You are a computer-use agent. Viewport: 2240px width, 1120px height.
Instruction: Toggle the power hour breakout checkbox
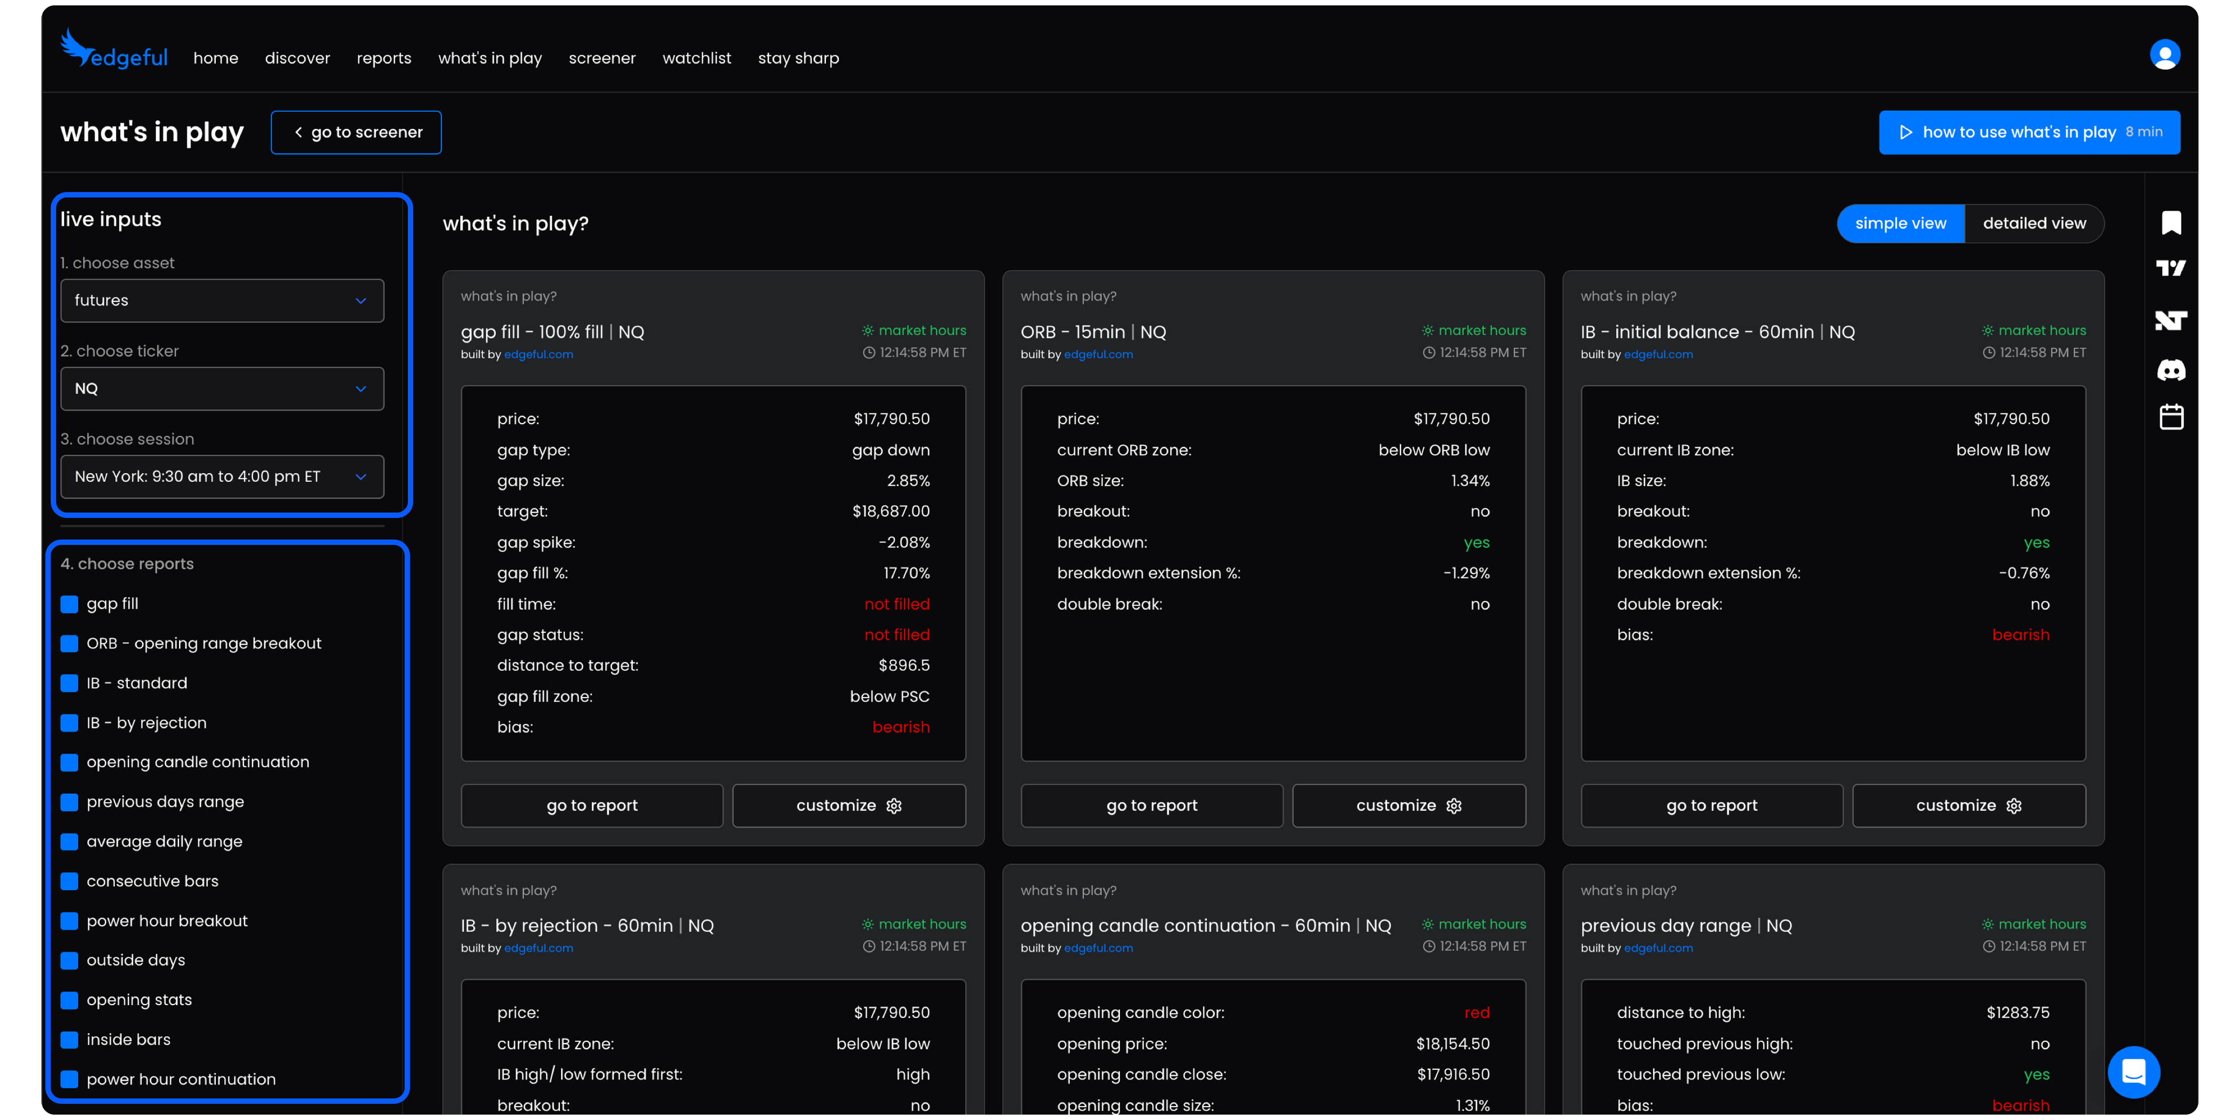tap(69, 922)
